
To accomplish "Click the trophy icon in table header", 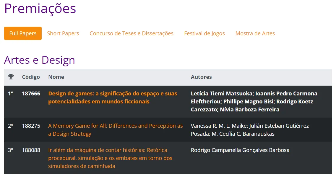I will tap(11, 77).
